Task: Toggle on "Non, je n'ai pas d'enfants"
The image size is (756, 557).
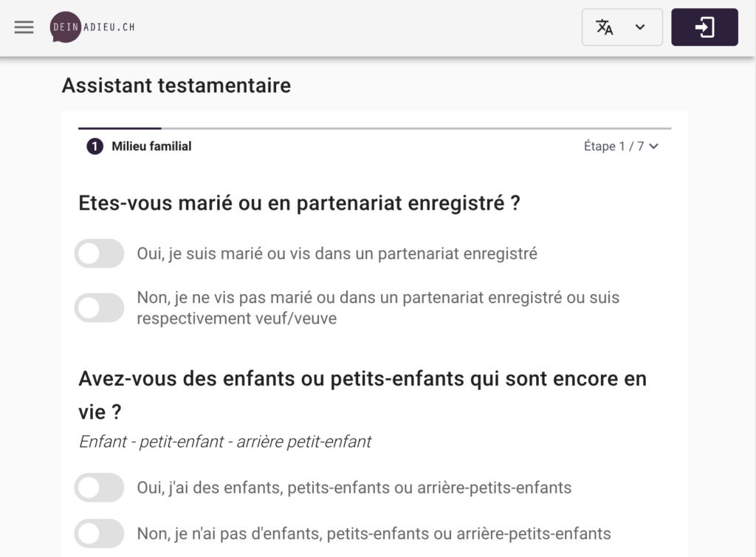Action: pos(99,533)
